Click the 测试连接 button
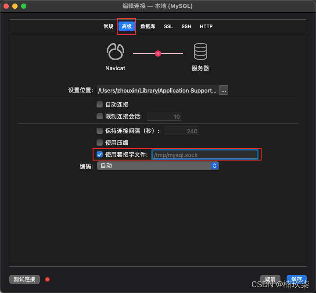 (x=25, y=279)
